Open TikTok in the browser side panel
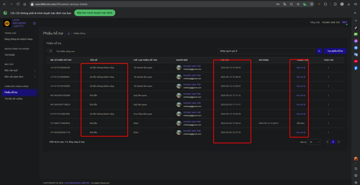This screenshot has width=360, height=185. (356, 28)
